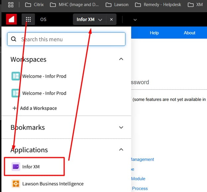Open the Infor XM tab dropdown chevron
The width and height of the screenshot is (207, 192).
[100, 20]
